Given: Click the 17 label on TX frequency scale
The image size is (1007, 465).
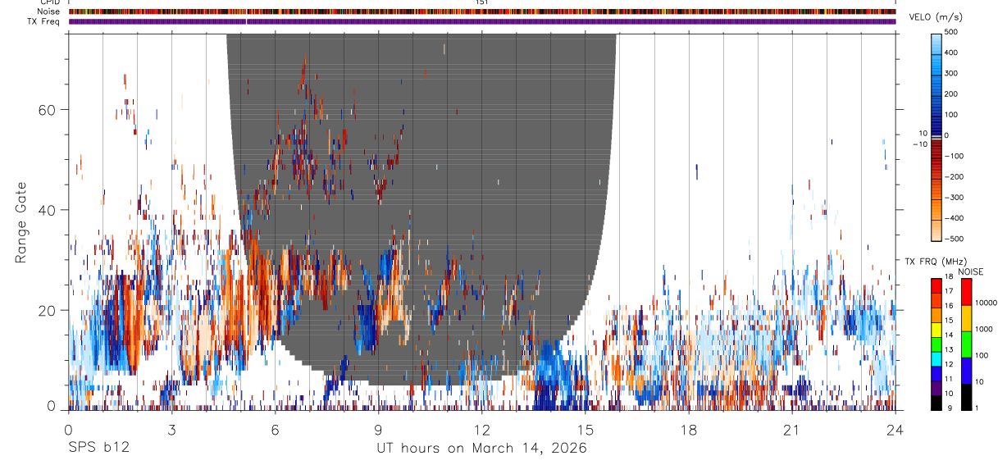Looking at the screenshot, I should [950, 291].
